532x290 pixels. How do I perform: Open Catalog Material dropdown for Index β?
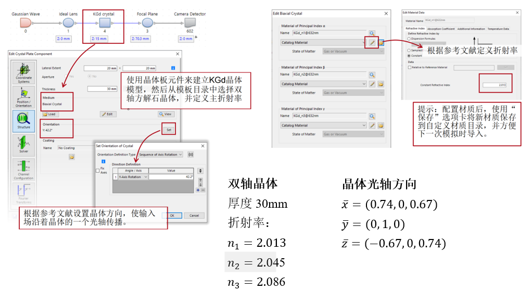click(x=323, y=84)
